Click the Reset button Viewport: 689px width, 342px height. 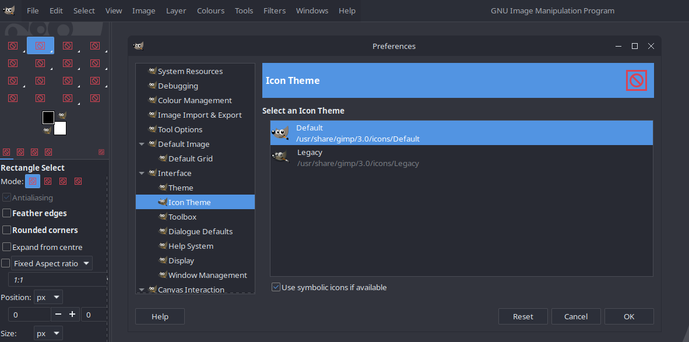pyautogui.click(x=523, y=316)
